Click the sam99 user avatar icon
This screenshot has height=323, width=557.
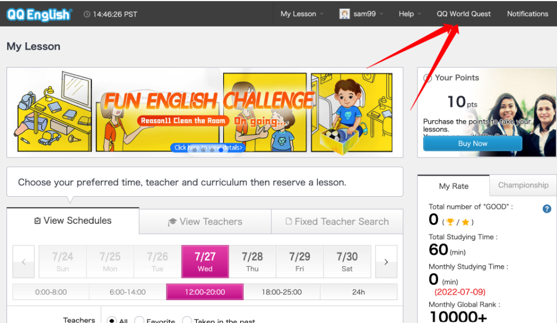click(345, 14)
